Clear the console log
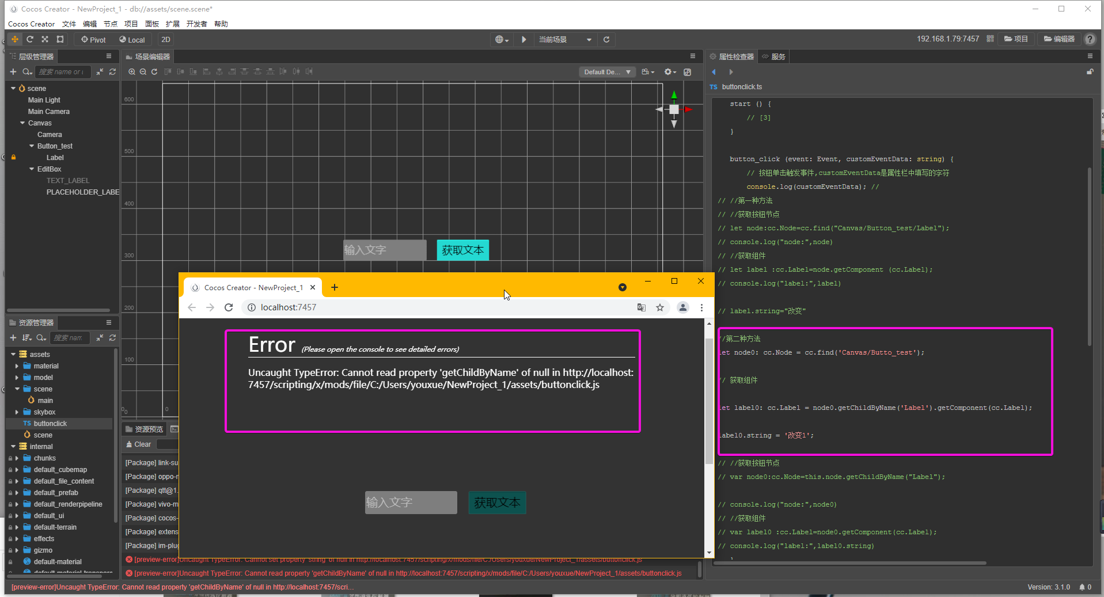The height and width of the screenshot is (597, 1104). point(138,444)
